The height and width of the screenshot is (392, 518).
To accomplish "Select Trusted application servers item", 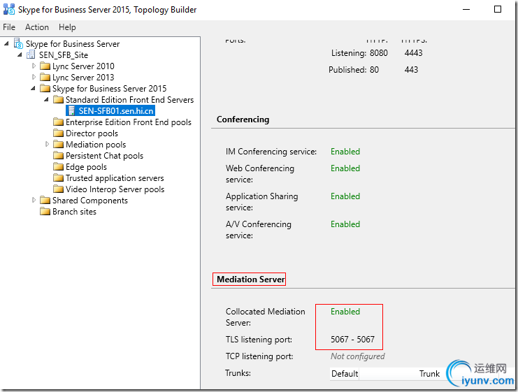I will pyautogui.click(x=115, y=178).
